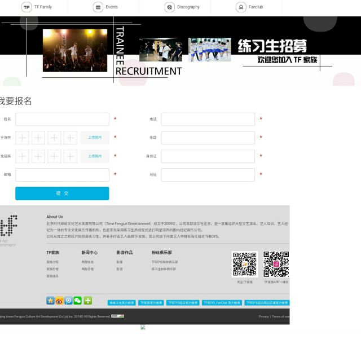Open the Events navigation item
The width and height of the screenshot is (361, 361).
pos(105,7)
